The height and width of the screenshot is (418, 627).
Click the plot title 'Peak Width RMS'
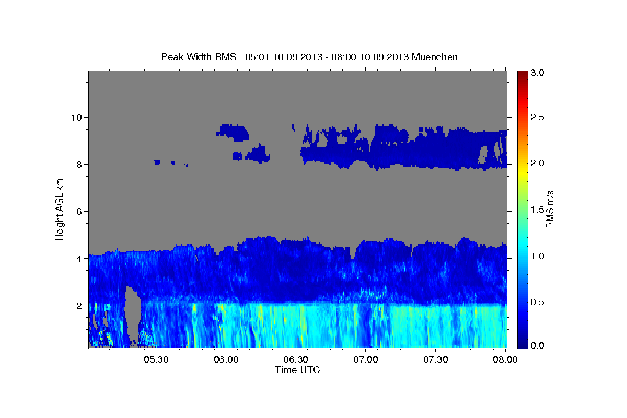click(x=199, y=56)
